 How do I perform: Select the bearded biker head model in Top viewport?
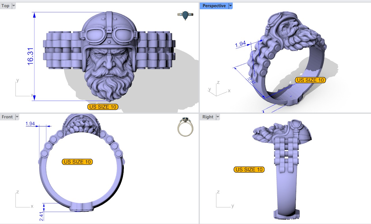[x=109, y=56]
